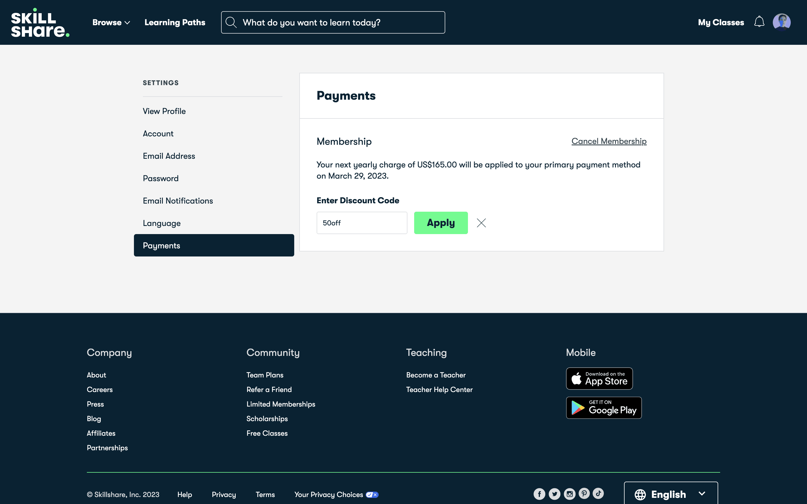Open the TikTok icon in footer

[x=598, y=493]
